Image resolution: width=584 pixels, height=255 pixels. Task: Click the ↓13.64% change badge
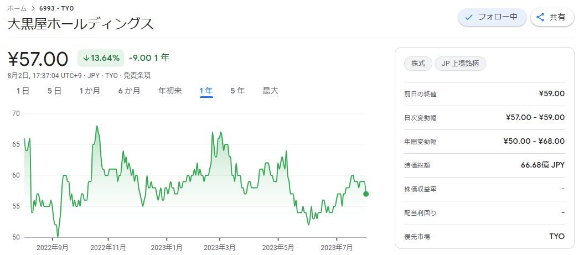[101, 58]
